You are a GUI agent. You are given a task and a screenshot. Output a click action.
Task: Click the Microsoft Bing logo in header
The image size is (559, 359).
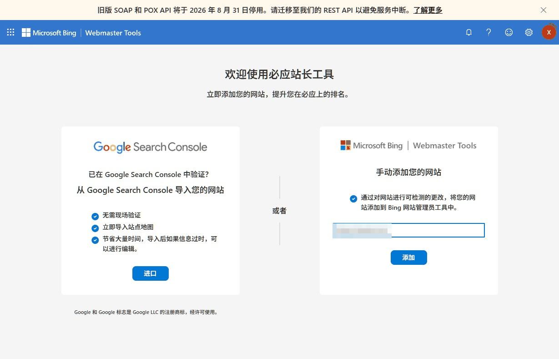[x=49, y=33]
